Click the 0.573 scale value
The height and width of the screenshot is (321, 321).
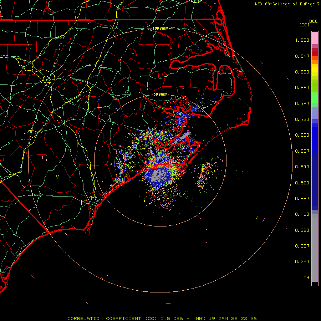tap(302, 167)
